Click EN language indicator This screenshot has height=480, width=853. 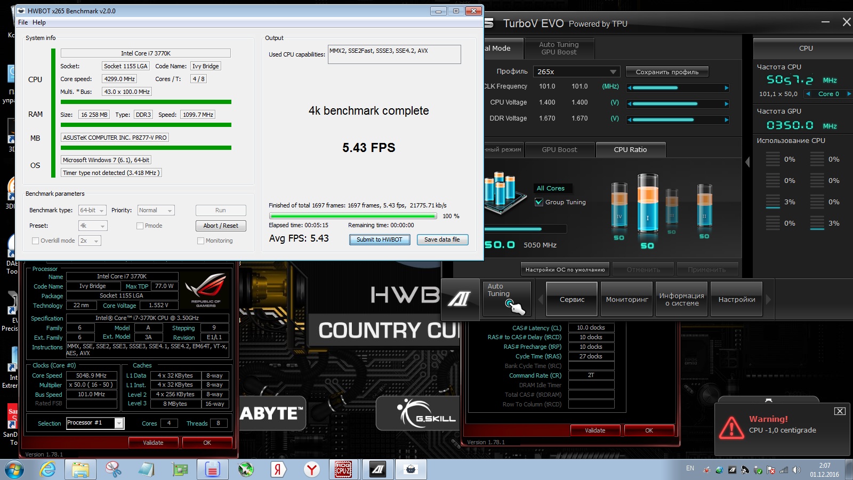point(690,468)
